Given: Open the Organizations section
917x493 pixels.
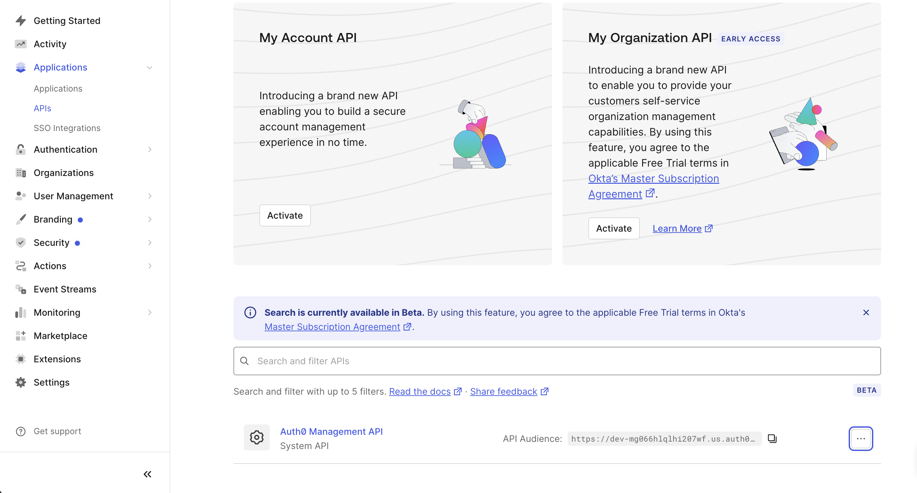Looking at the screenshot, I should [x=64, y=173].
